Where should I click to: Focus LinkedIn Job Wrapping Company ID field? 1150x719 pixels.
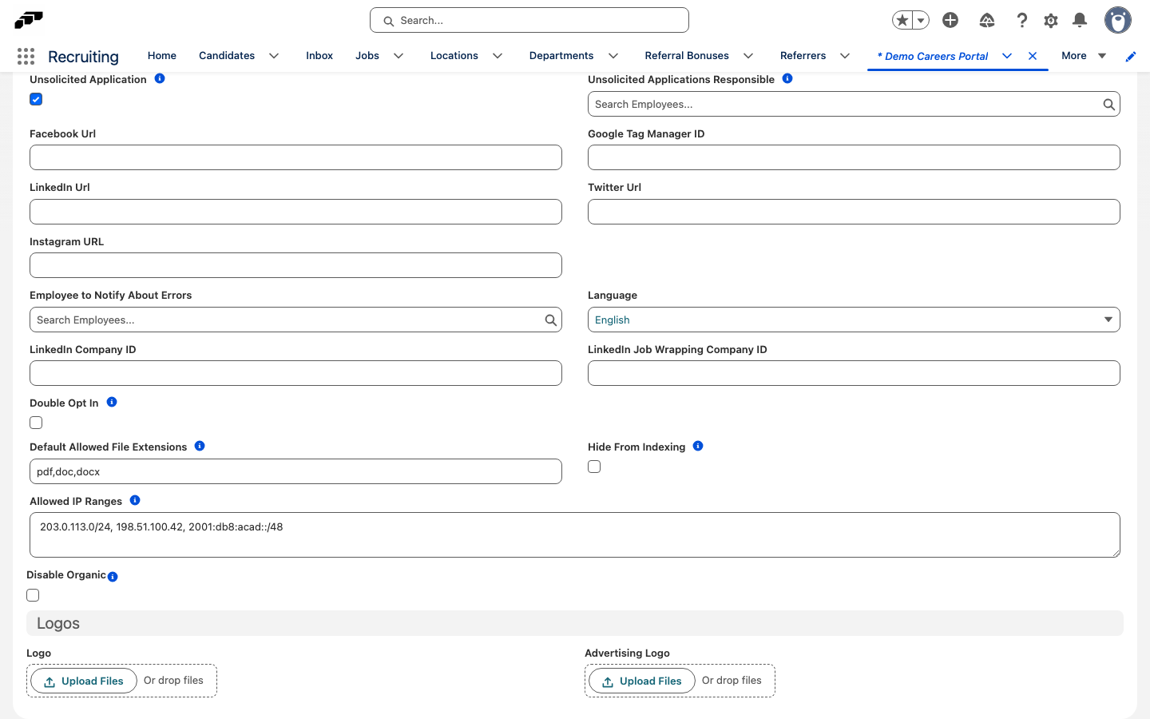854,373
